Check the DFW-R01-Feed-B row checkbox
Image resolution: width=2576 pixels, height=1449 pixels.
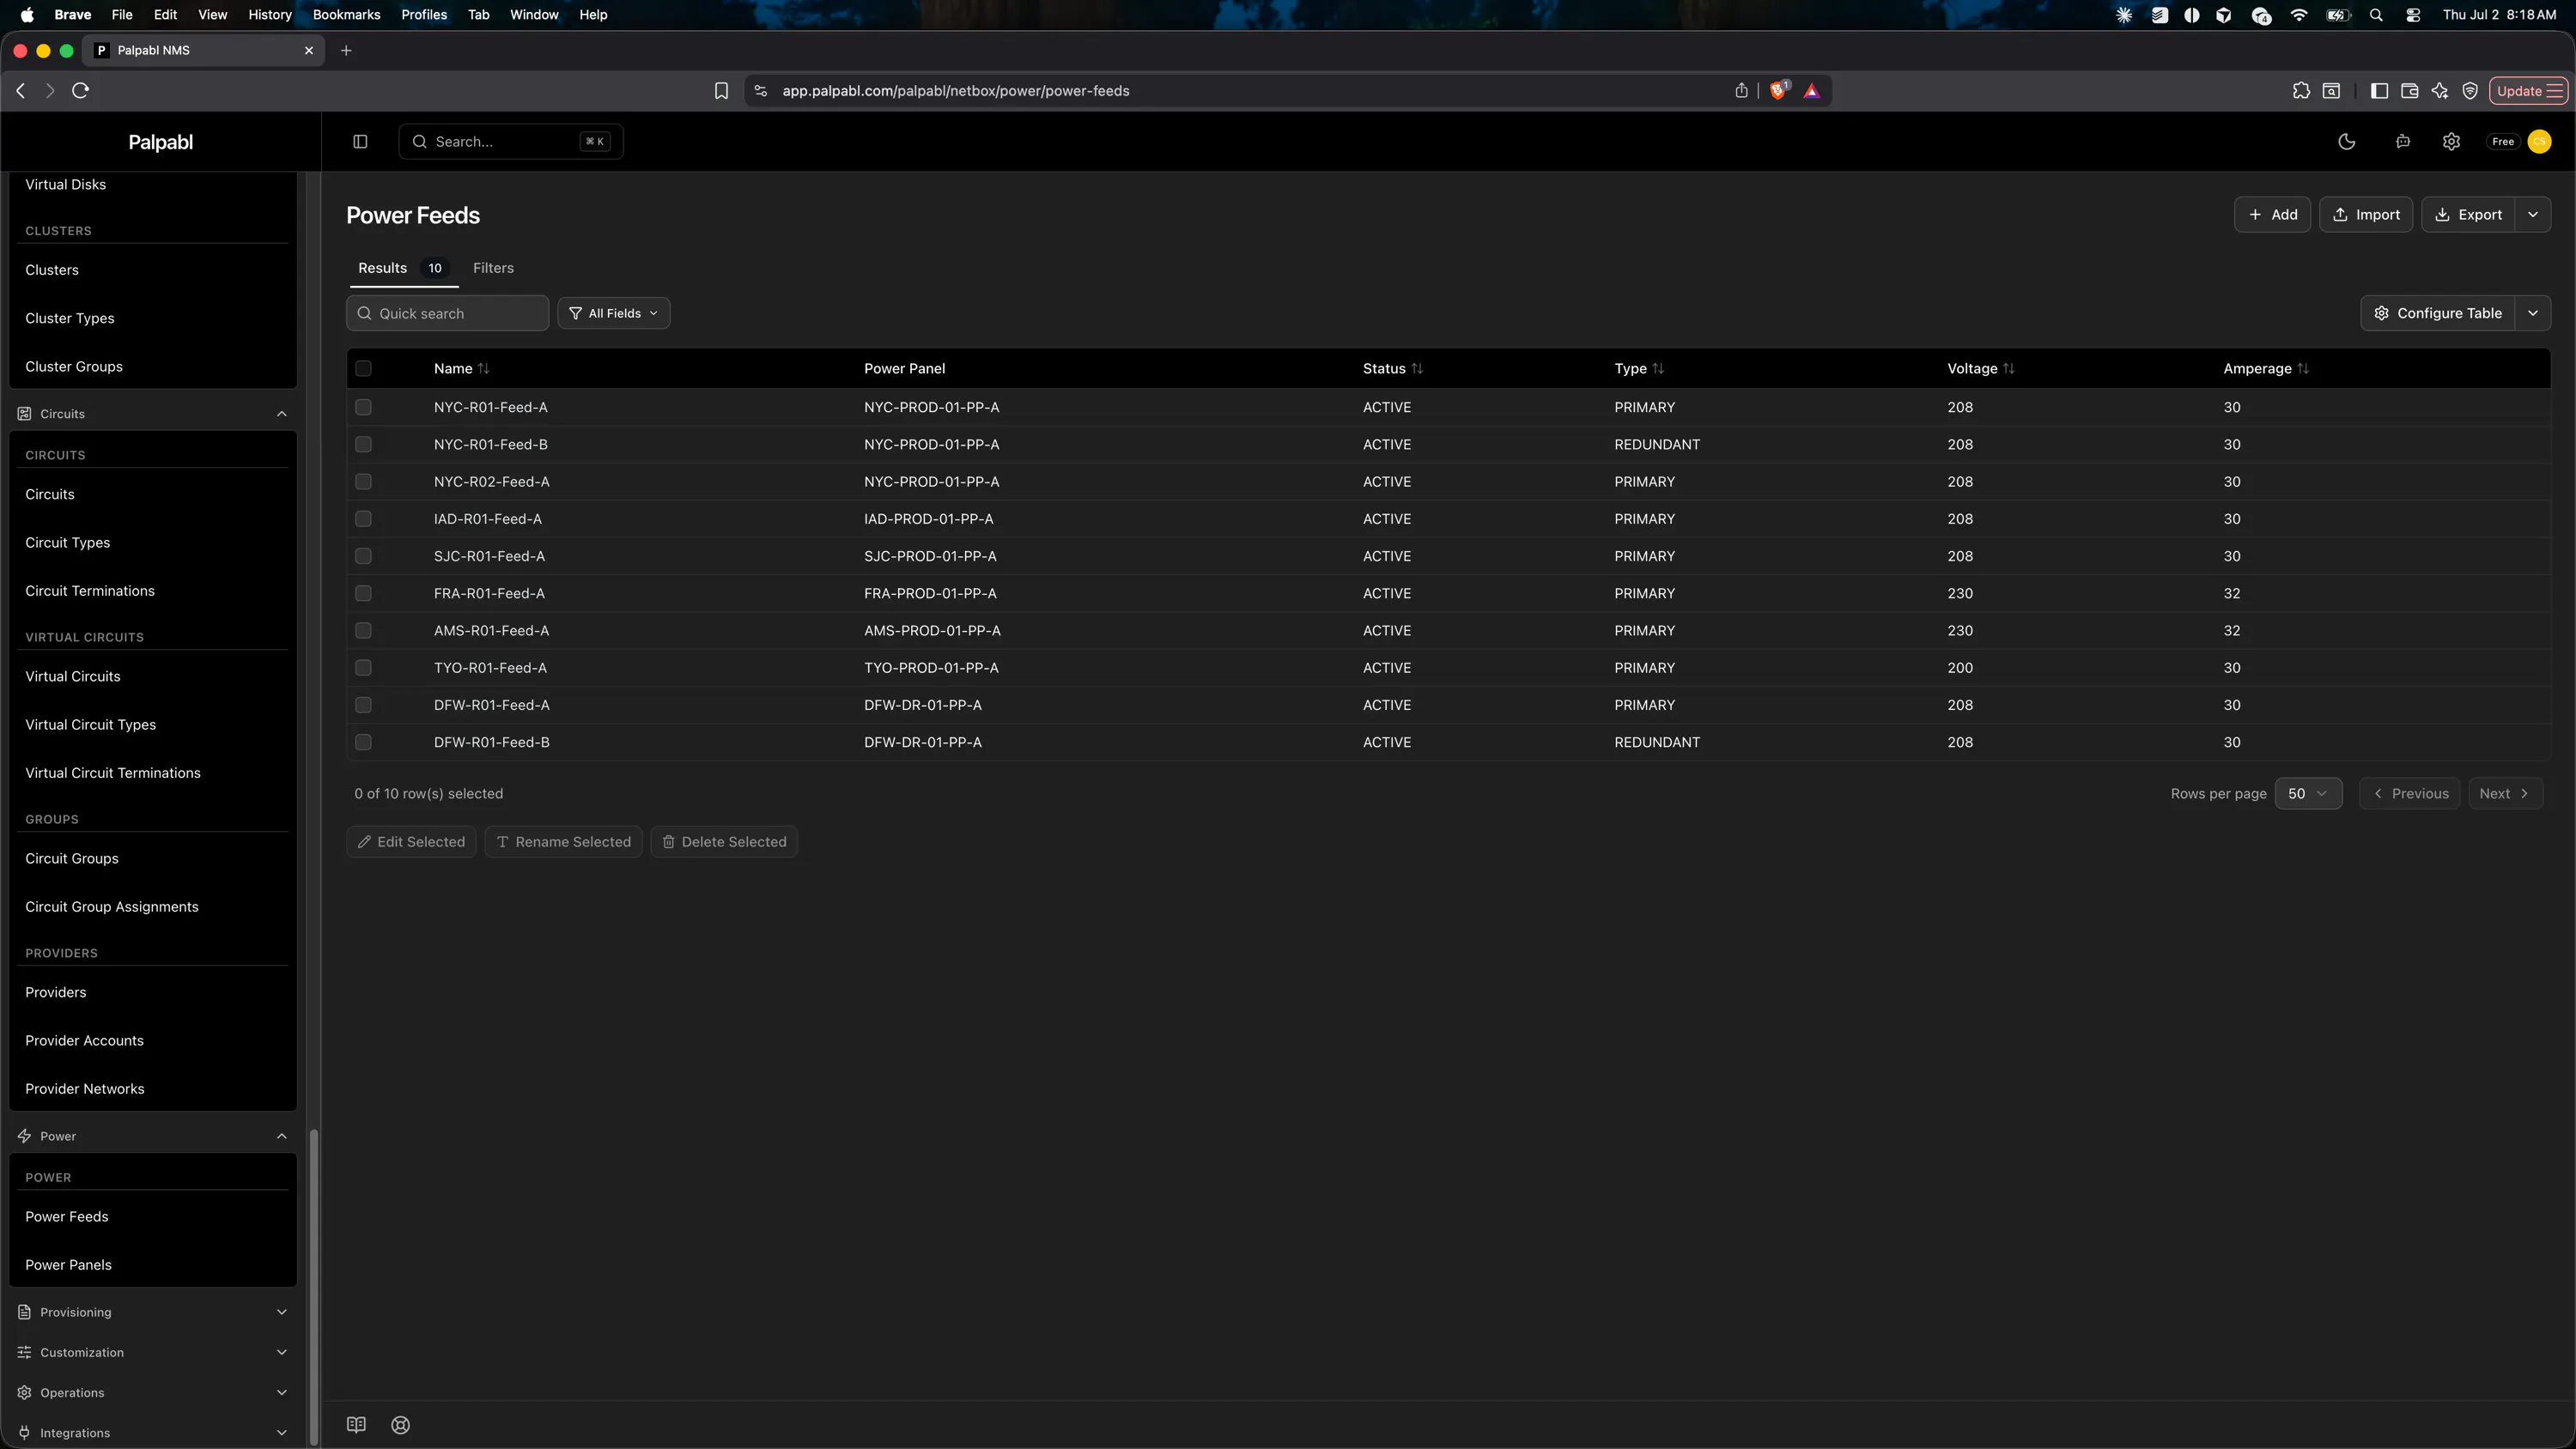(363, 742)
